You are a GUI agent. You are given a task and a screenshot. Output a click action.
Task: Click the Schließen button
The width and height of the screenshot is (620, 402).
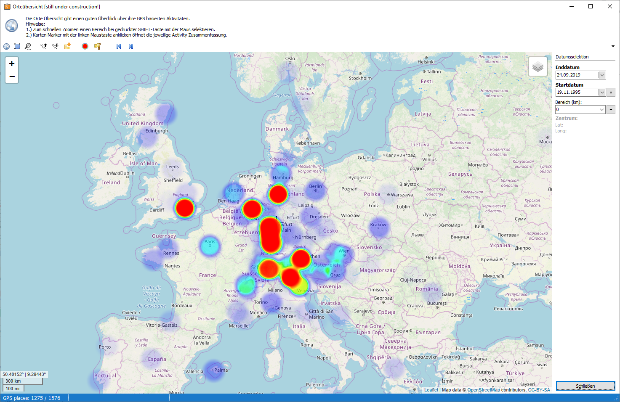click(x=585, y=386)
